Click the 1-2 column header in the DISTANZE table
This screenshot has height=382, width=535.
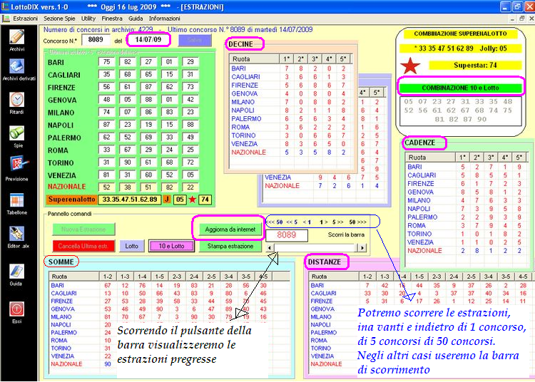click(367, 277)
